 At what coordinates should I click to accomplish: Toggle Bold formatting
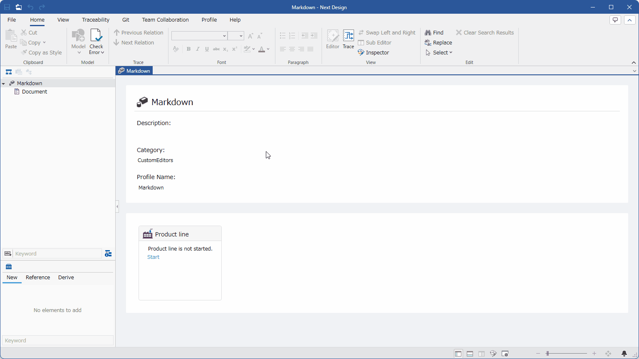[188, 49]
